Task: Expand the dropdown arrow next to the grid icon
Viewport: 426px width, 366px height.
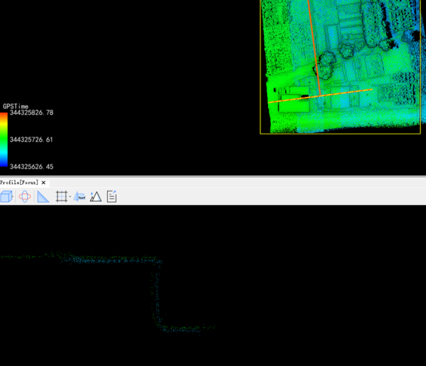Action: pyautogui.click(x=70, y=196)
